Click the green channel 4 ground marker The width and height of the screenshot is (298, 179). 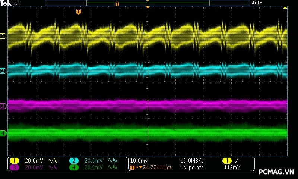[x=3, y=133]
